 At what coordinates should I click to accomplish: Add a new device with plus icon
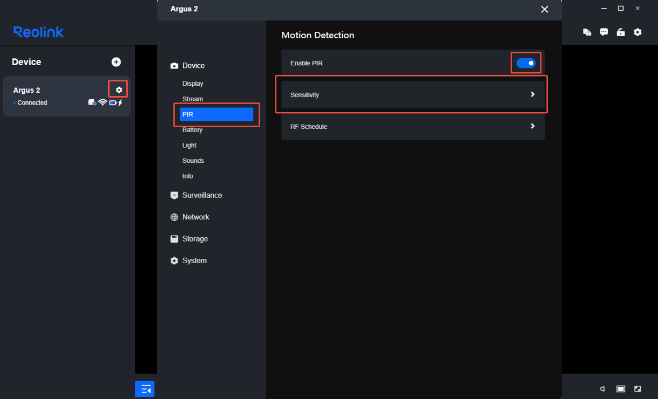point(116,62)
